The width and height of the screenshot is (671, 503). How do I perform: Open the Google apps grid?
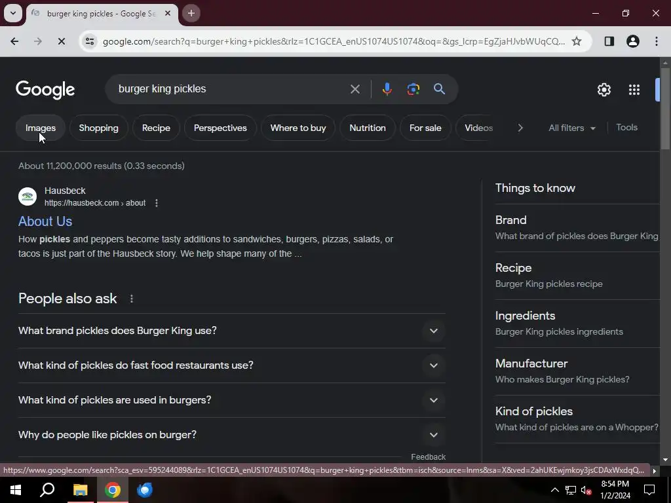click(x=634, y=89)
